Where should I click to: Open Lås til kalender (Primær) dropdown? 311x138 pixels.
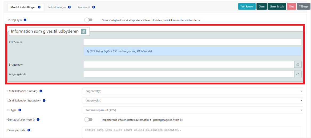tap(193, 91)
